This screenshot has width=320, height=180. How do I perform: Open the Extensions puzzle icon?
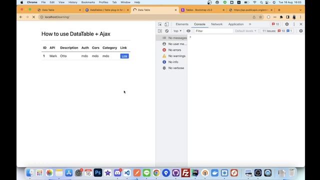(281, 17)
